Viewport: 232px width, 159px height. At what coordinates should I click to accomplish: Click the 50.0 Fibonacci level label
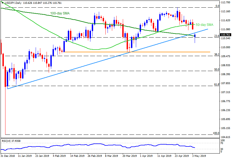click(x=217, y=69)
